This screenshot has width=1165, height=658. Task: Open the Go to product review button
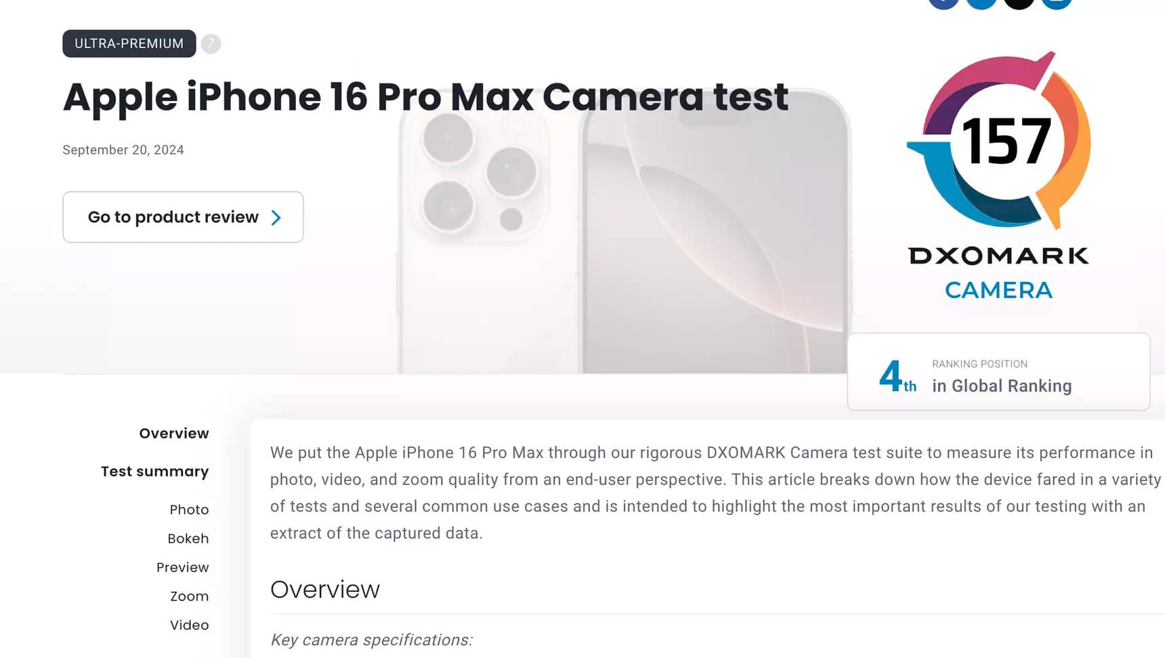(x=183, y=217)
